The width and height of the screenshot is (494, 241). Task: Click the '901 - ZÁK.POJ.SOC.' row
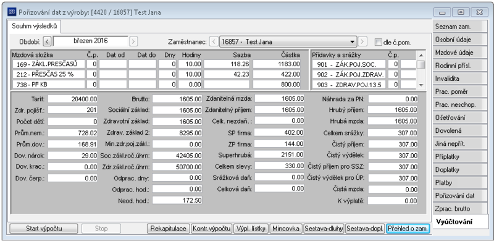click(349, 64)
